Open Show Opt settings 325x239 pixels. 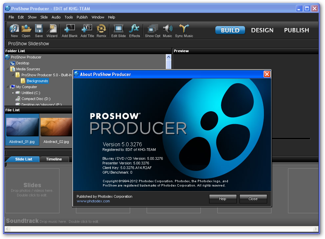click(x=153, y=31)
